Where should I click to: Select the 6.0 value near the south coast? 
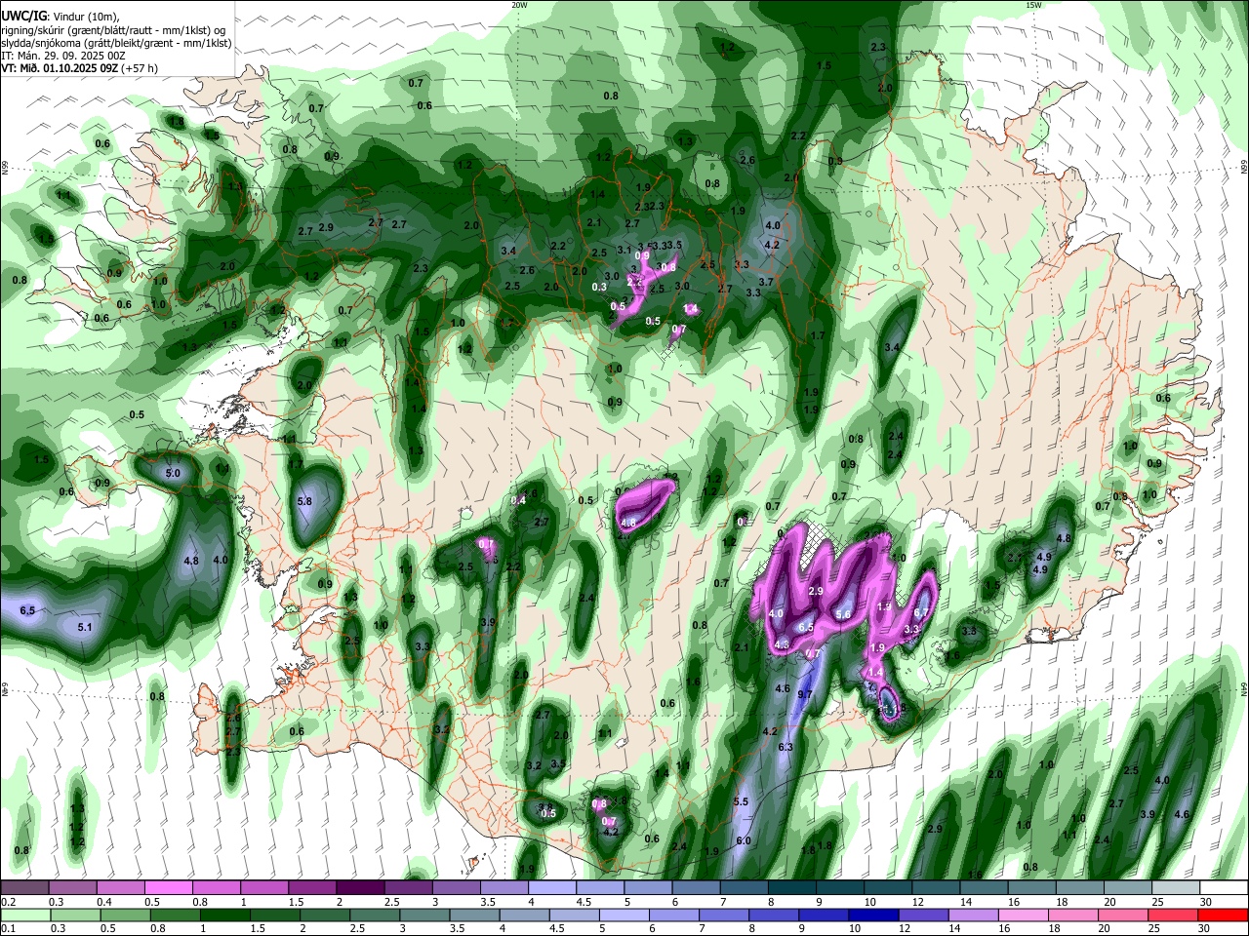click(744, 840)
